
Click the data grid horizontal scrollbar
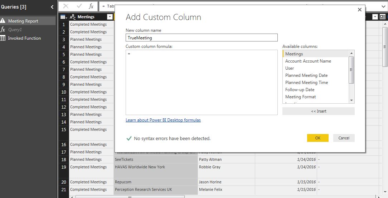tap(130, 197)
